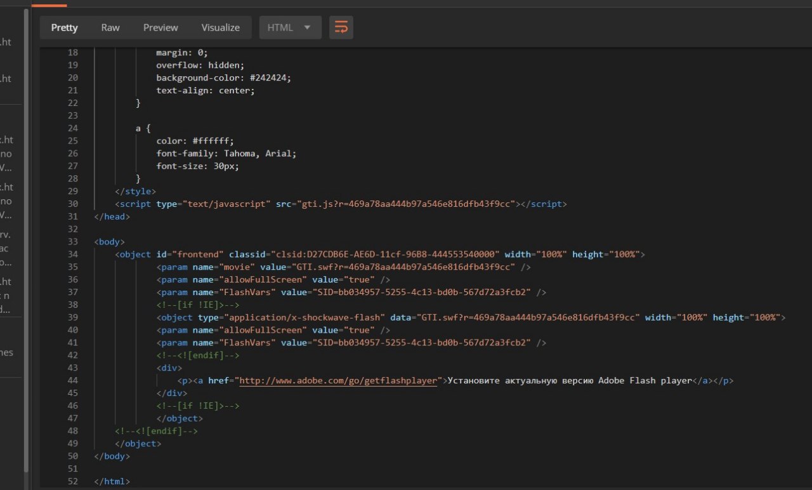Viewport: 812px width, 490px height.
Task: Toggle the line wrap icon button
Action: pos(341,27)
